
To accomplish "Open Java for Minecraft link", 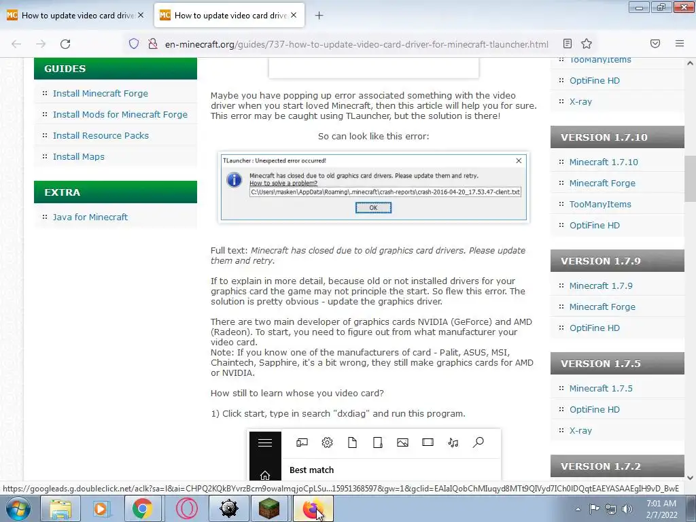I will pyautogui.click(x=90, y=217).
